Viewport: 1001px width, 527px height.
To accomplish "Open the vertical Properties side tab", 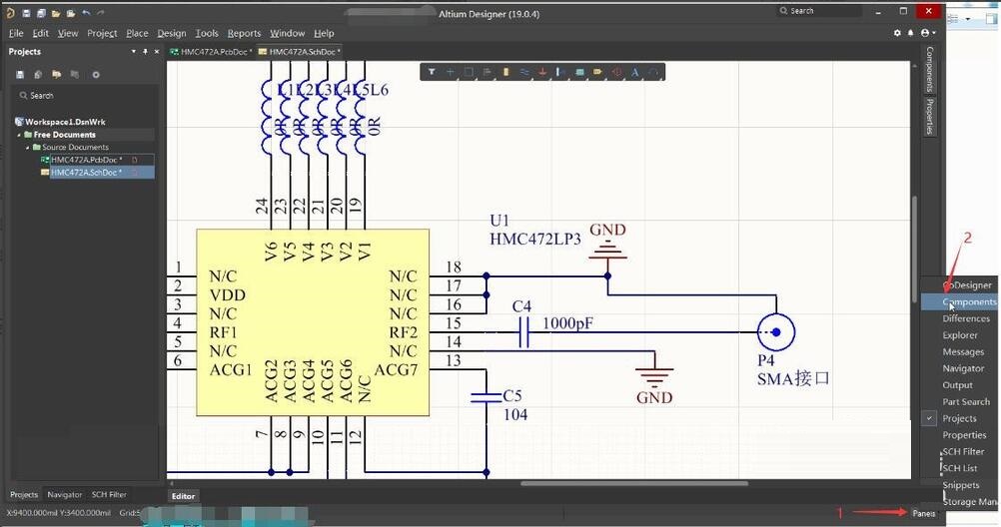I will pyautogui.click(x=930, y=116).
